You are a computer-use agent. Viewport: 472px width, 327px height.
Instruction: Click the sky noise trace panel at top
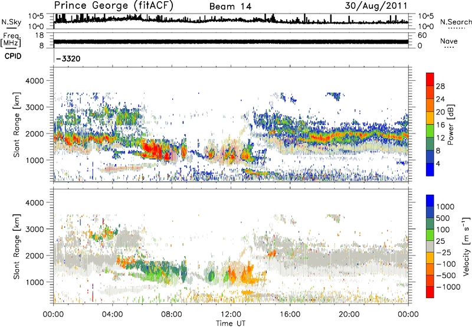tap(231, 21)
